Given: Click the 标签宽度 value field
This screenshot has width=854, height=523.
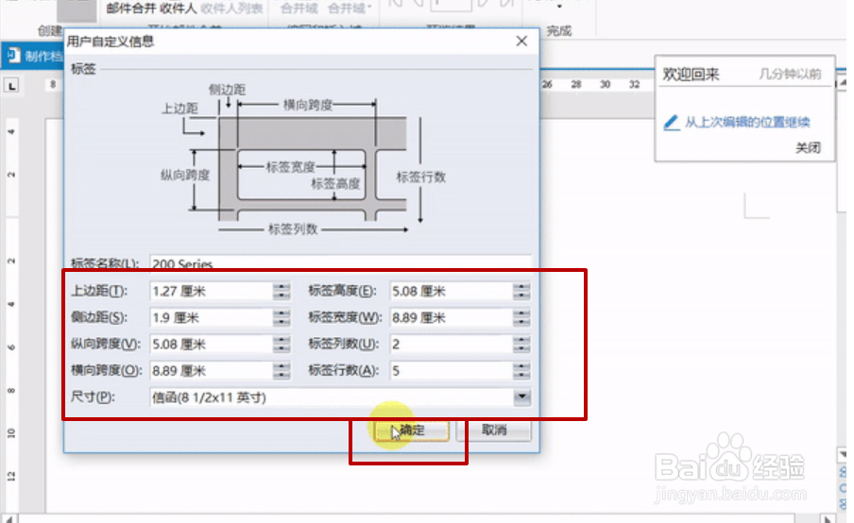Looking at the screenshot, I should (451, 318).
